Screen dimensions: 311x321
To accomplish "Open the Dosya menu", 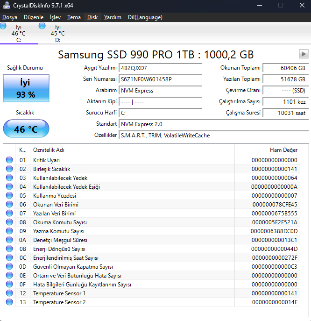I will [x=10, y=17].
